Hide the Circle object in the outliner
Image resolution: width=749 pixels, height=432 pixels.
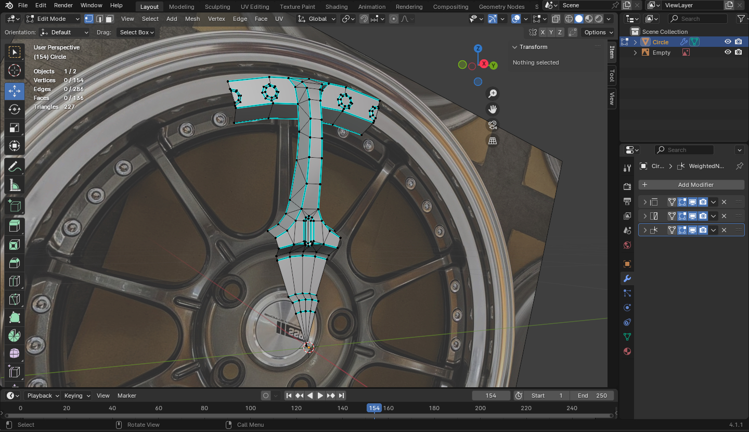point(728,42)
